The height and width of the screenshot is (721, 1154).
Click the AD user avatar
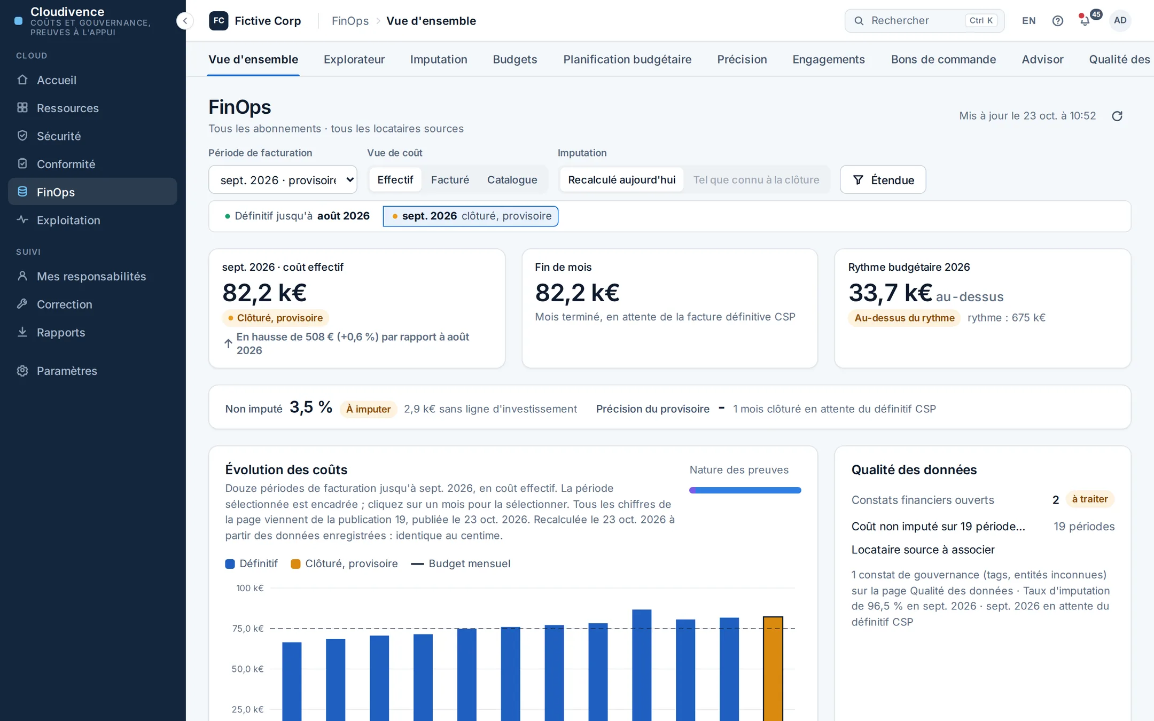(1120, 21)
